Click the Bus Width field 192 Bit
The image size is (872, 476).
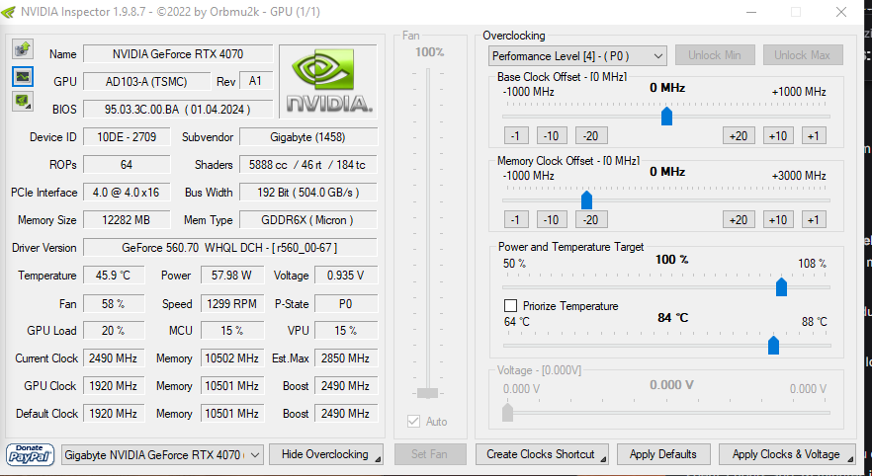pyautogui.click(x=308, y=193)
